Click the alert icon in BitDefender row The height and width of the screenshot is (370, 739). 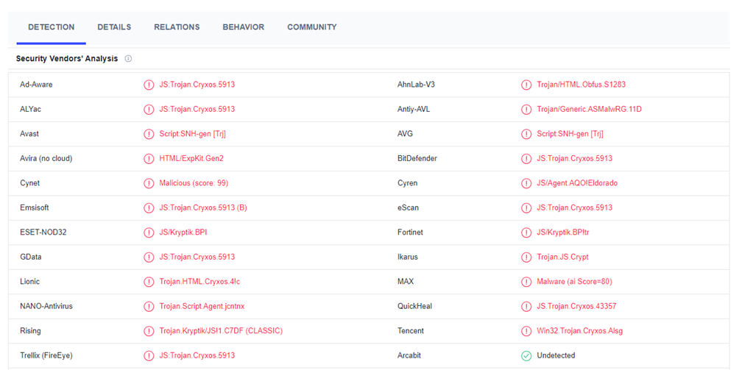[x=526, y=159]
